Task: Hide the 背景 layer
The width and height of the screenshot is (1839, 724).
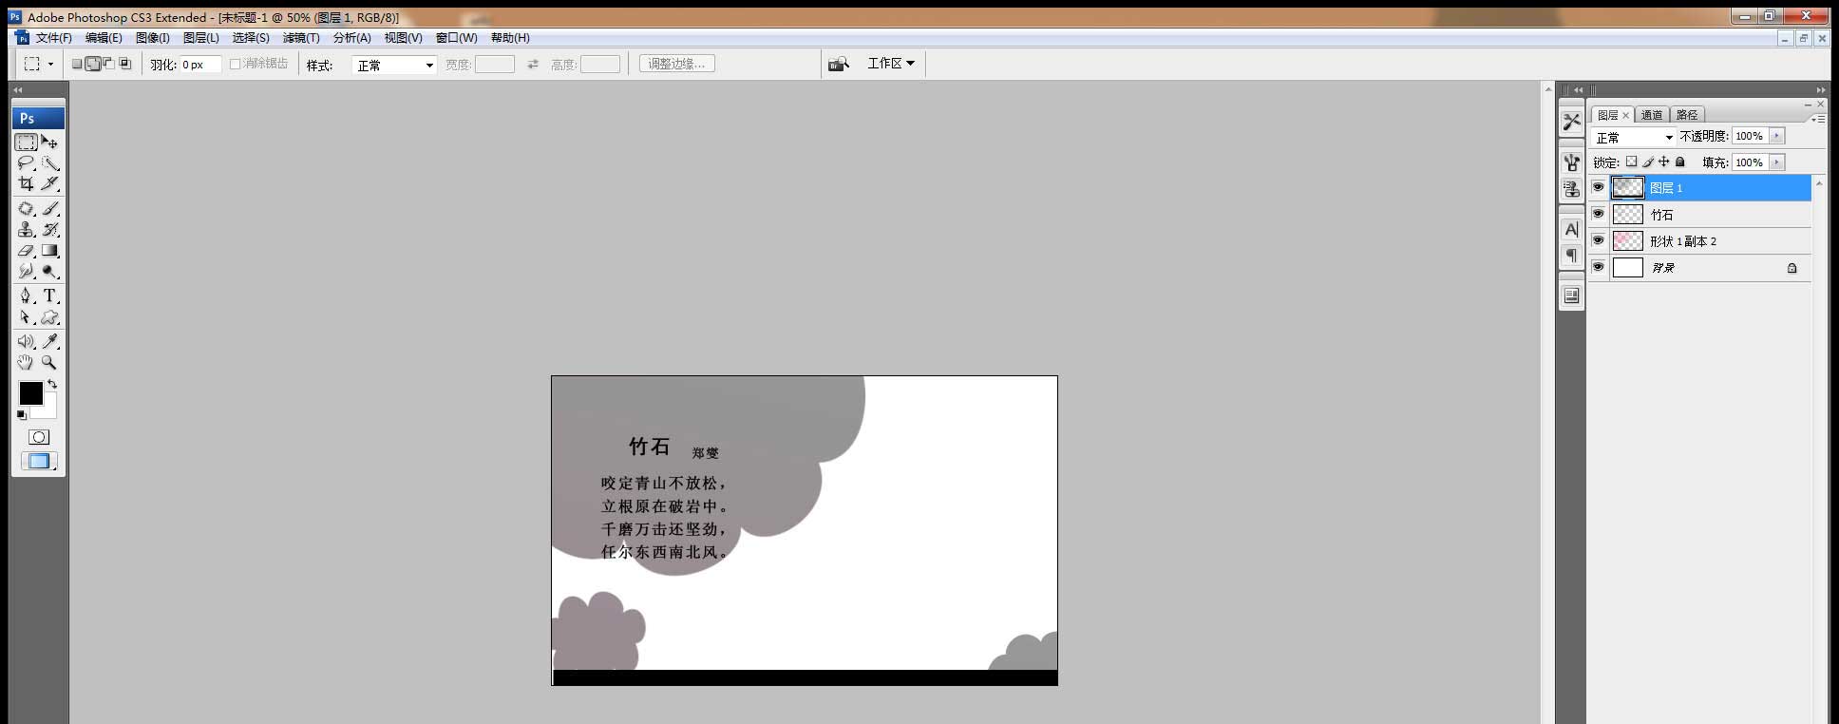Action: click(x=1599, y=267)
